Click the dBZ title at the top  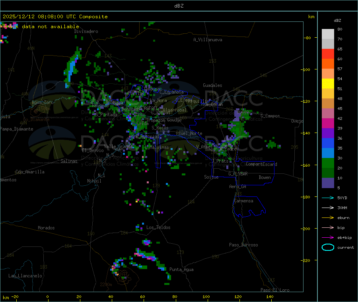click(179, 6)
